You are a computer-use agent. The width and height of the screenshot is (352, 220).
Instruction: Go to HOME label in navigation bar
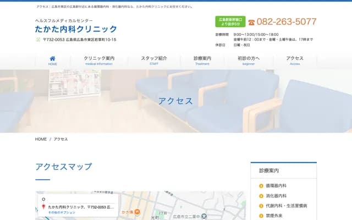click(x=53, y=64)
